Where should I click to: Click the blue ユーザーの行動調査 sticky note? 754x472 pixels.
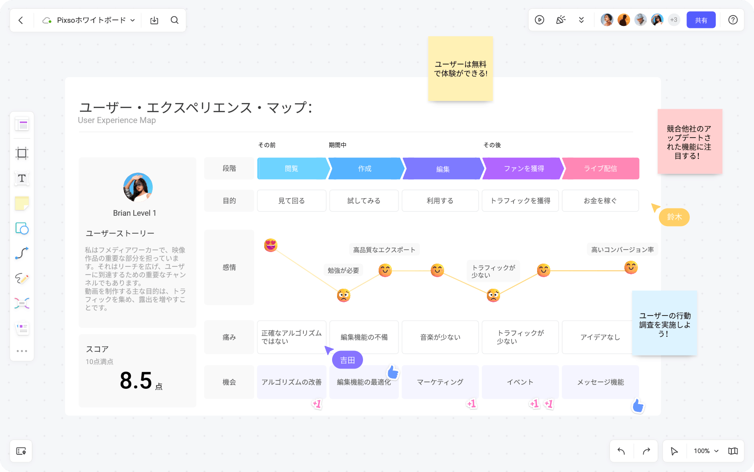[x=665, y=323]
